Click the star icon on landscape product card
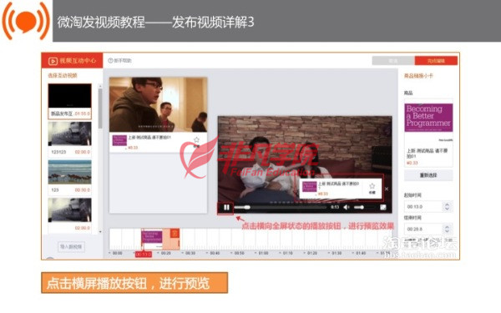The width and height of the screenshot is (501, 313). 372,186
